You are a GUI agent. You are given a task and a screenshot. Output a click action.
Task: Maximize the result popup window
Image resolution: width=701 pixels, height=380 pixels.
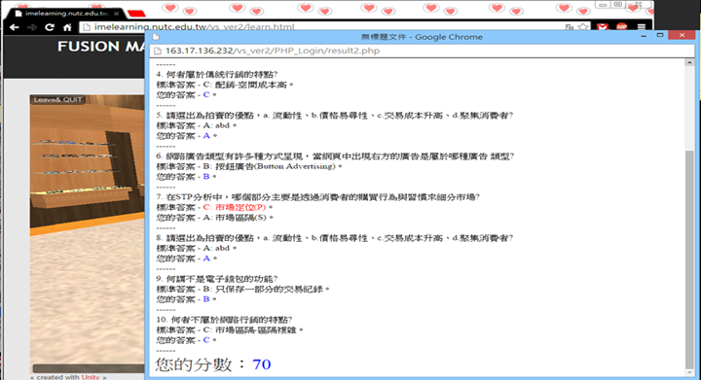[x=660, y=35]
